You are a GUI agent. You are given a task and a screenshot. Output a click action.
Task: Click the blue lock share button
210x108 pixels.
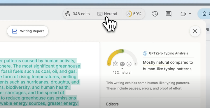pyautogui.click(x=204, y=14)
